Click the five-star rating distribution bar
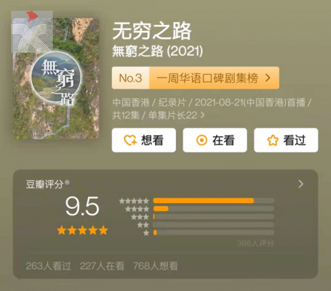This screenshot has height=291, width=331. pyautogui.click(x=214, y=201)
